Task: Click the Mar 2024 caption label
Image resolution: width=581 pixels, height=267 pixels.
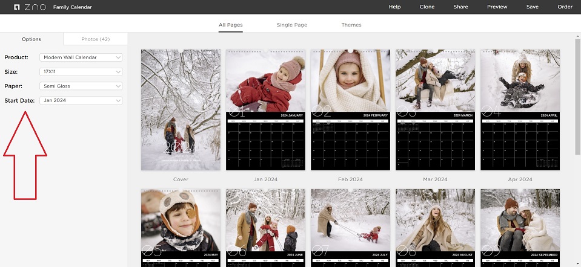Action: [x=436, y=179]
